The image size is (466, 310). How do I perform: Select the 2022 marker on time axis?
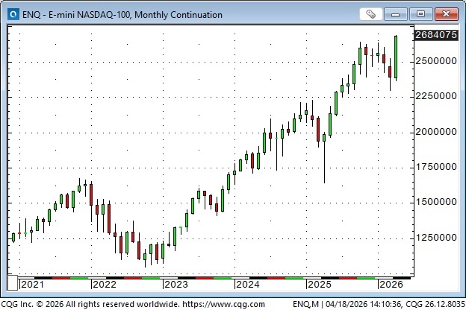point(105,284)
